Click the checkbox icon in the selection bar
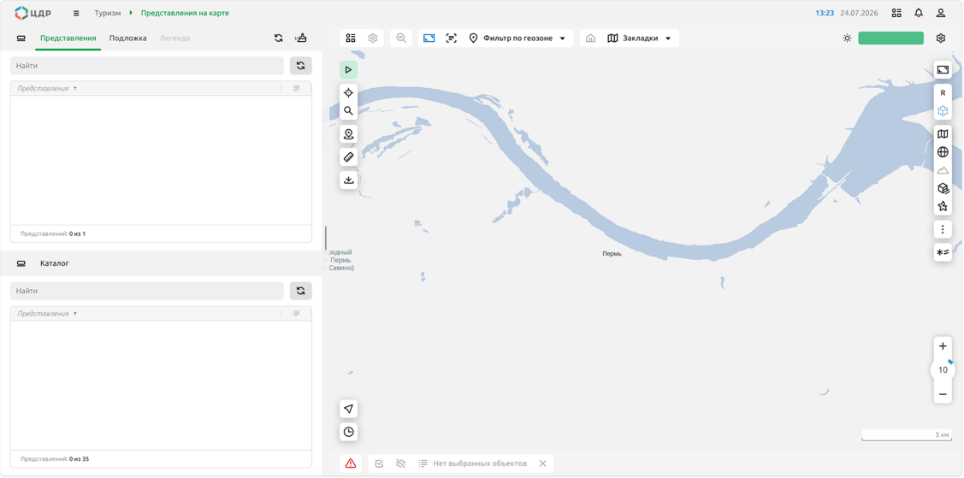The image size is (964, 478). pyautogui.click(x=379, y=463)
